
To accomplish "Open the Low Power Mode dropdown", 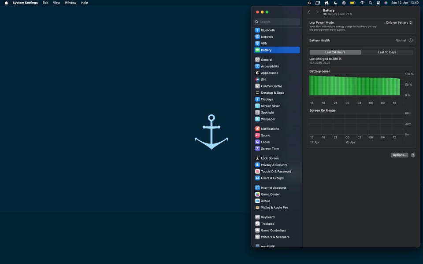I will coord(399,22).
